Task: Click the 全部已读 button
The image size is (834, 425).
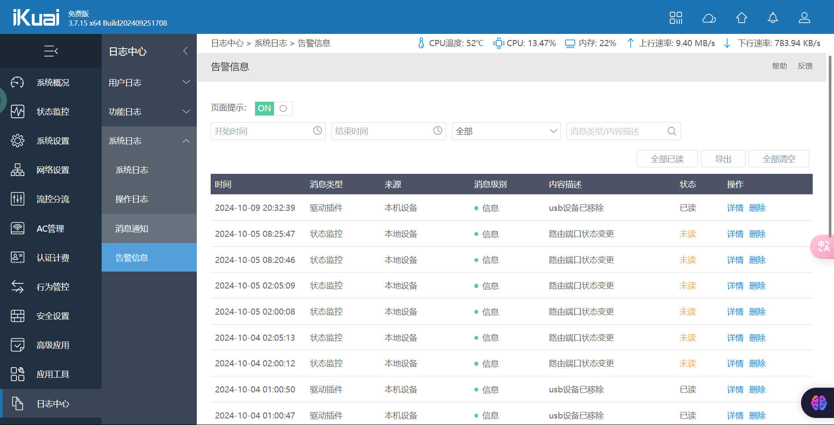Action: [667, 159]
